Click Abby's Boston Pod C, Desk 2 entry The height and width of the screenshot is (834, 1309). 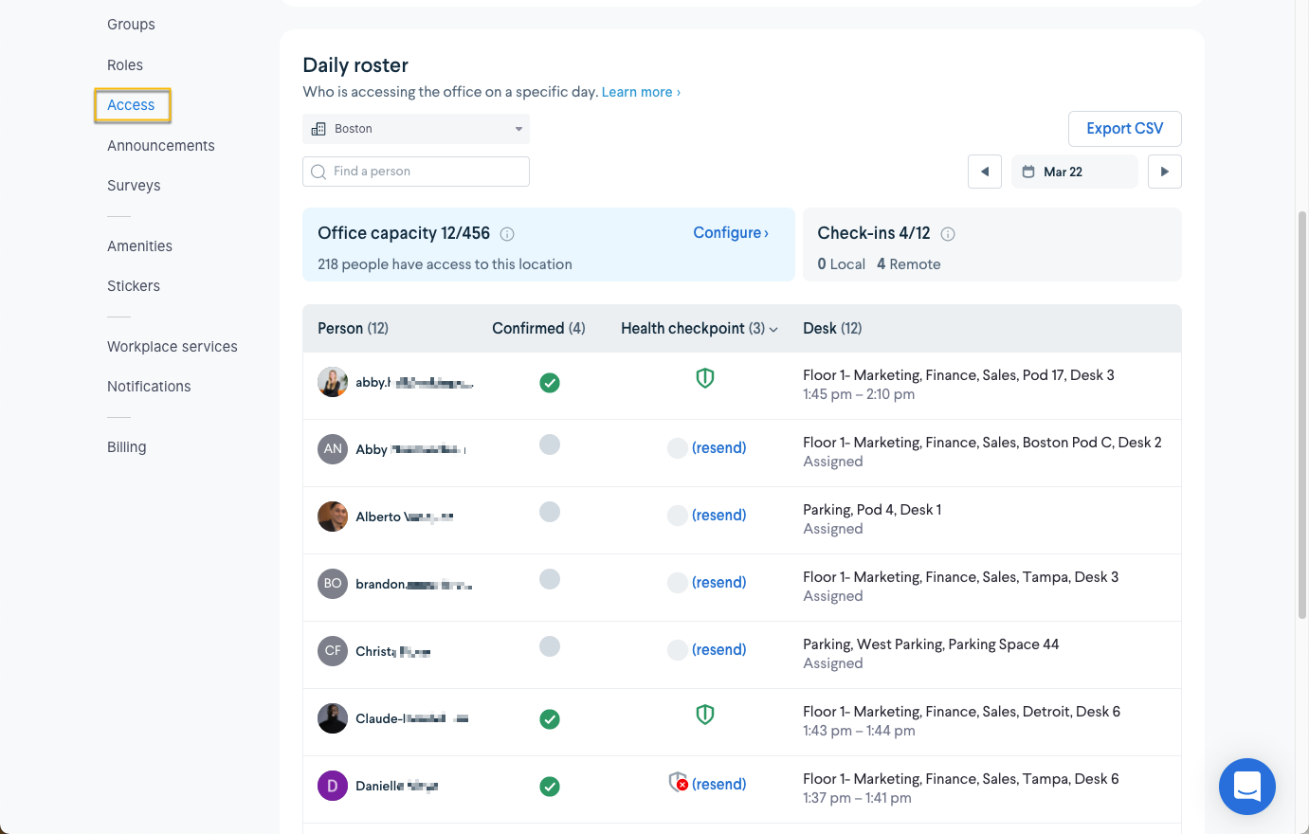point(982,443)
